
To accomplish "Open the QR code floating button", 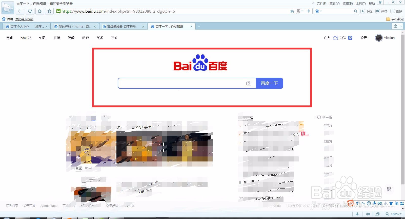I will click(389, 189).
